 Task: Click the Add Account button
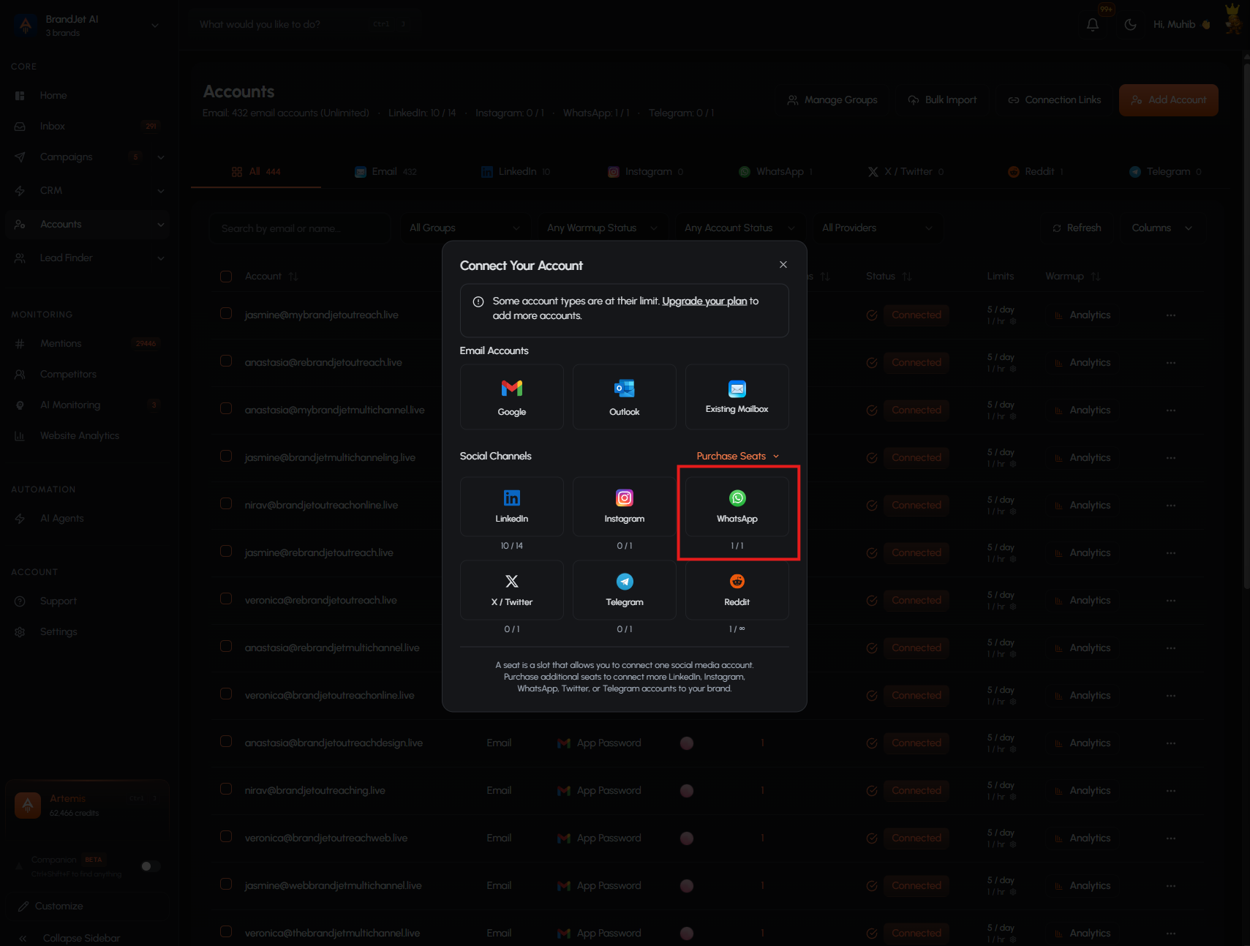point(1168,100)
